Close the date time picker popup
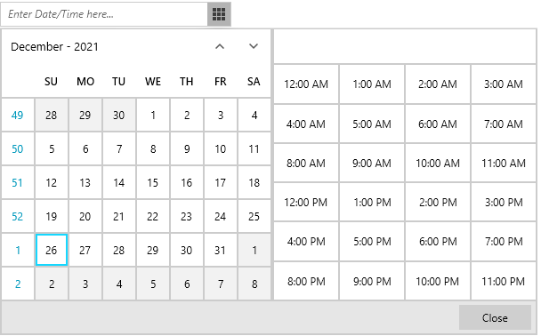541x336 pixels. (x=495, y=317)
